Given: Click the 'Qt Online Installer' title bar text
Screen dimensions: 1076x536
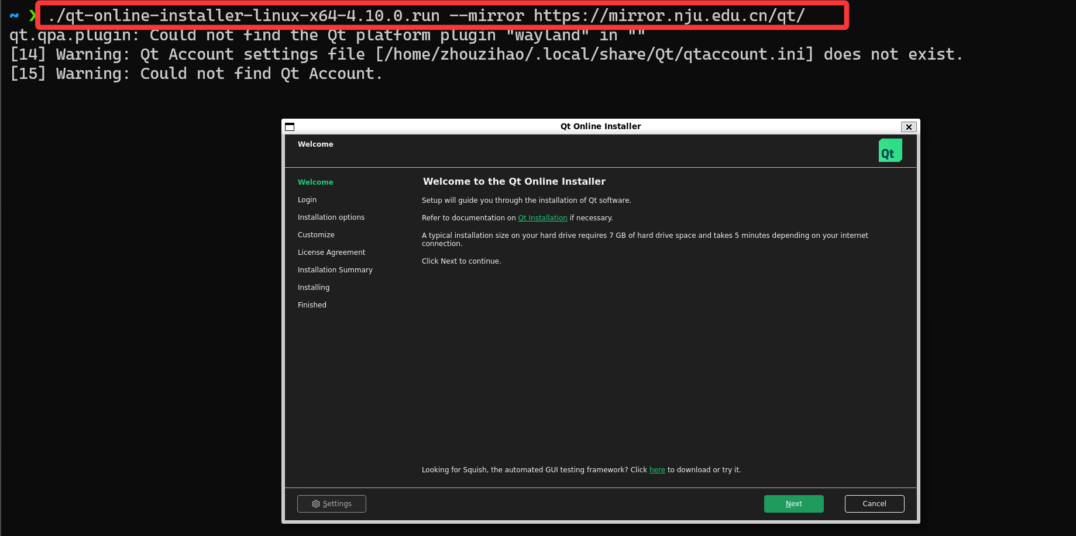Looking at the screenshot, I should click(x=600, y=126).
